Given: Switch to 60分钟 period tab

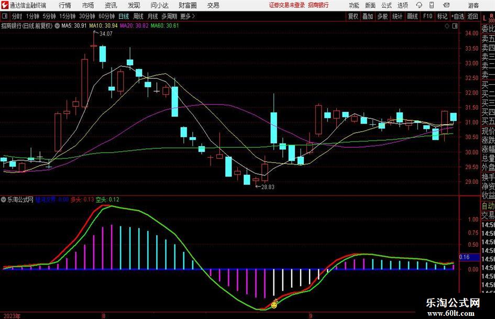Looking at the screenshot, I should [107, 16].
